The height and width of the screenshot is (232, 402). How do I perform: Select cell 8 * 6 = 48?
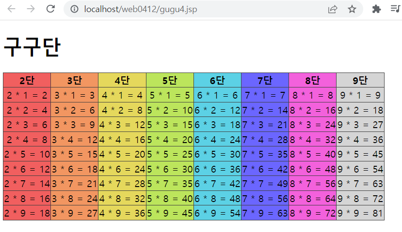pos(312,169)
